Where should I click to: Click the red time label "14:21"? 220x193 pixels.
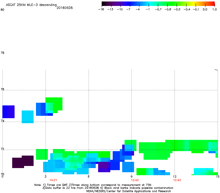[x=53, y=180]
